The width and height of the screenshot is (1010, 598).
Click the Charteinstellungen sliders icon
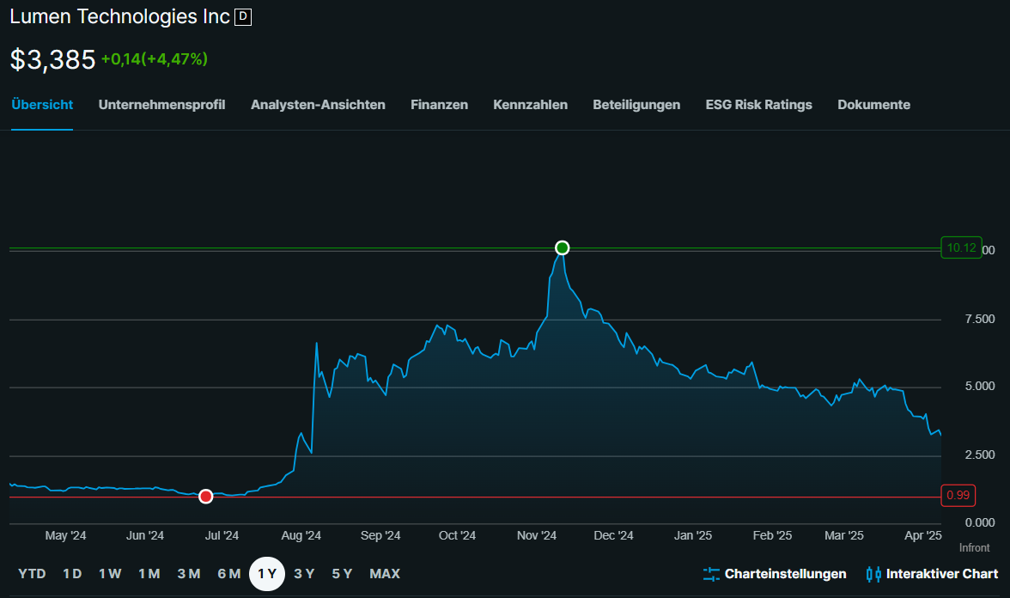click(x=711, y=574)
